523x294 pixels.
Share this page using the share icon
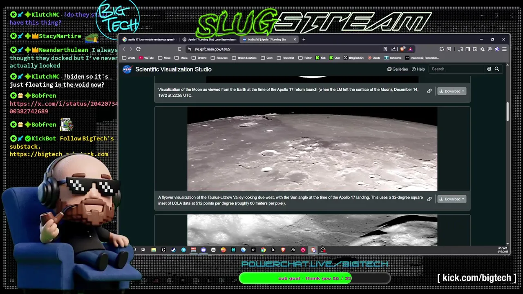point(393,49)
